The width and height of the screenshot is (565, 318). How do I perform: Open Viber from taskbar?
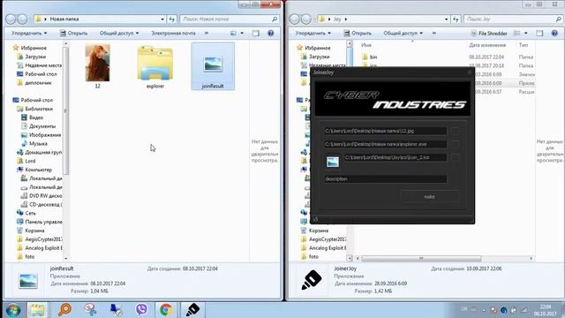(141, 310)
